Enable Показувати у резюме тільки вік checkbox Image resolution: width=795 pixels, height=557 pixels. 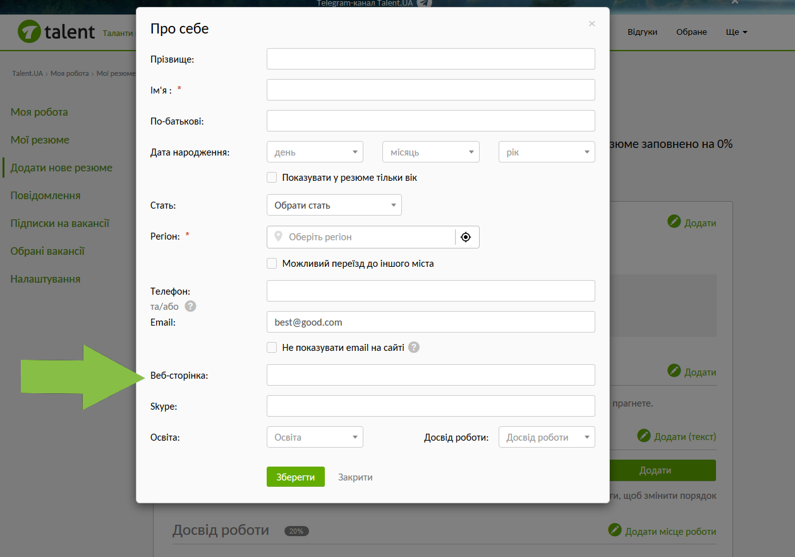pos(272,178)
